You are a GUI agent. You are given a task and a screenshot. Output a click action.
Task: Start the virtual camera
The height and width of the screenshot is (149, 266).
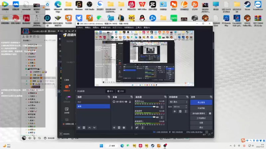coord(199,113)
